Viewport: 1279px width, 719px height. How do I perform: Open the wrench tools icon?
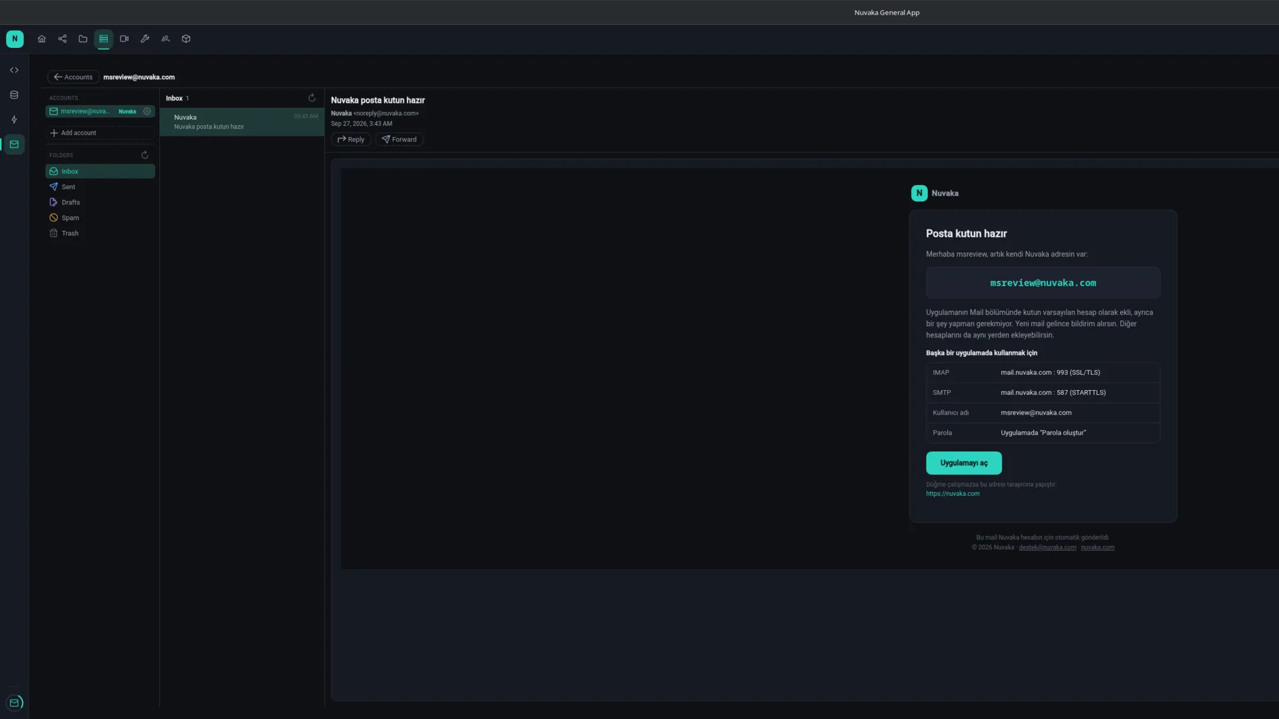point(145,39)
